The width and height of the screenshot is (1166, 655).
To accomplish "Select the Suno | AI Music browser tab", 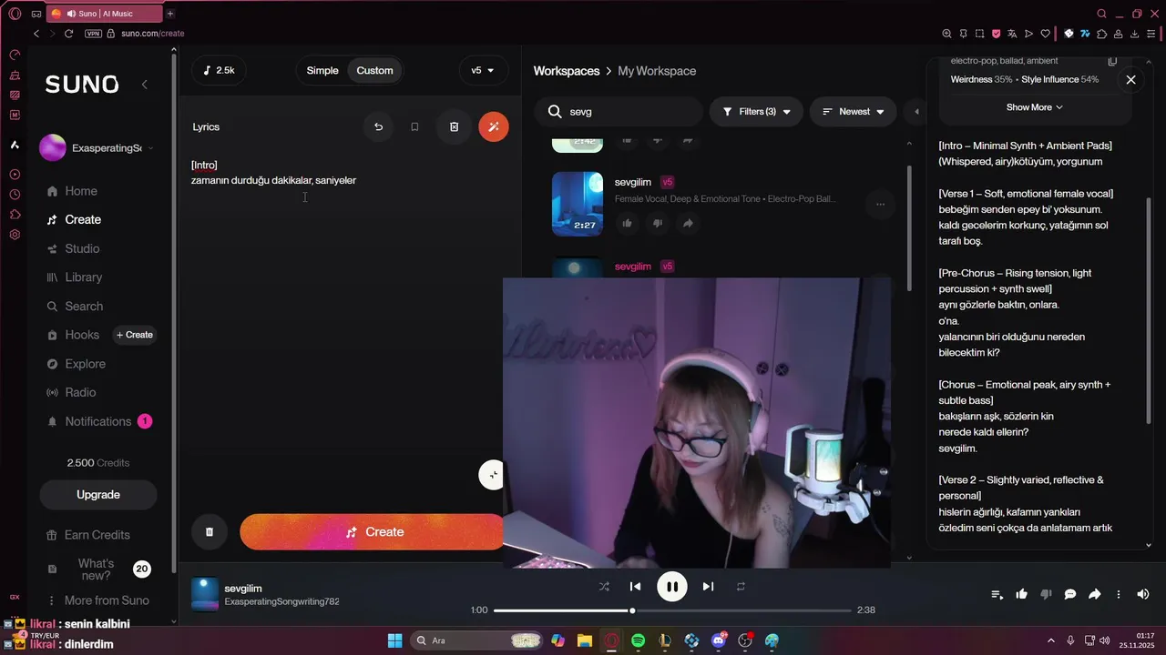I will click(x=103, y=14).
